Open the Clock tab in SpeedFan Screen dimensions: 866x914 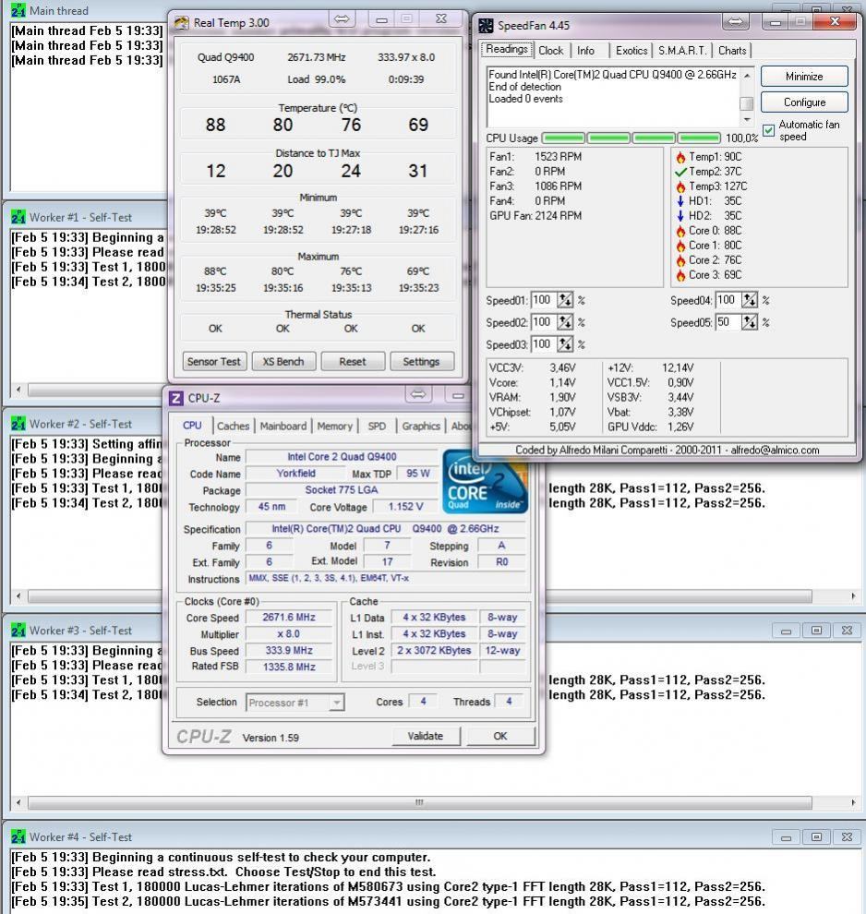click(x=551, y=51)
